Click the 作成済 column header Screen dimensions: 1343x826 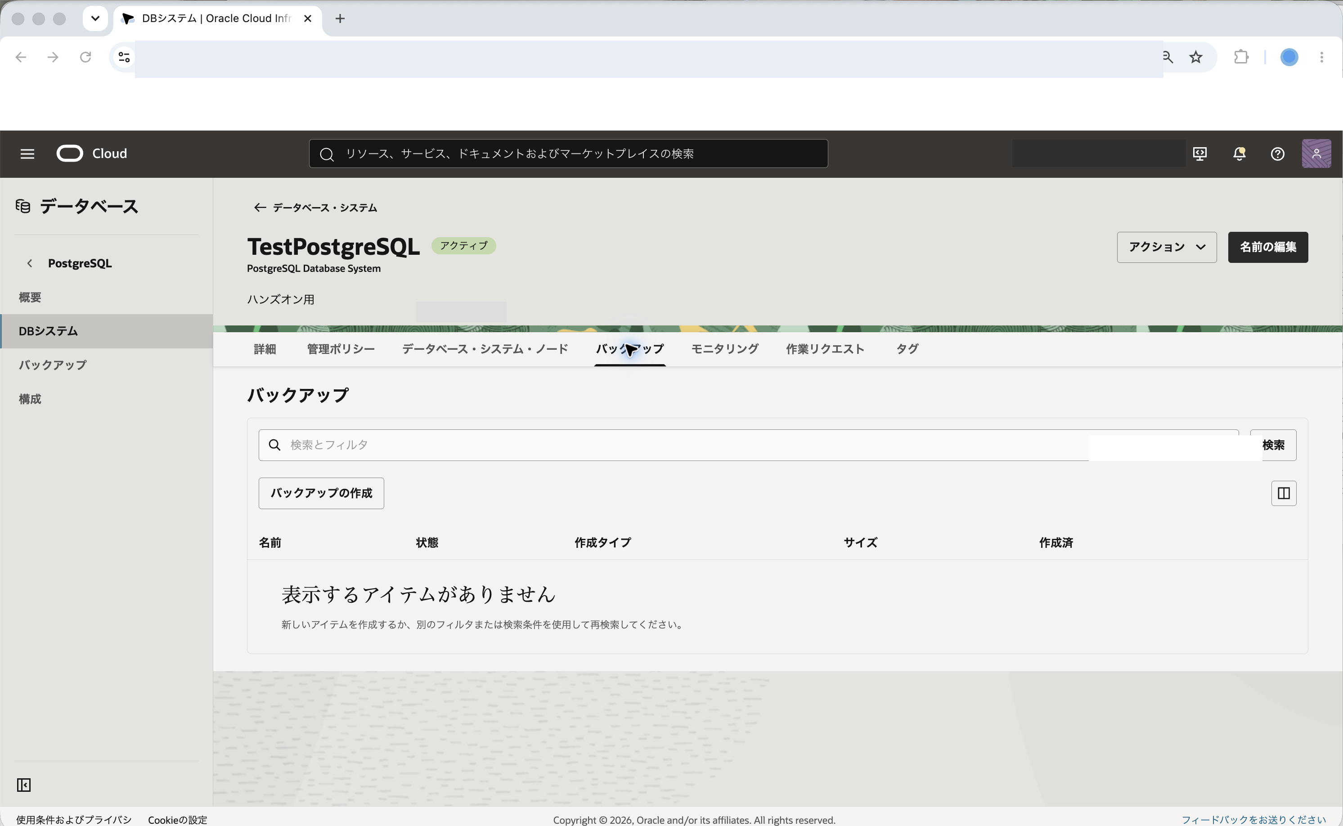[x=1056, y=542]
